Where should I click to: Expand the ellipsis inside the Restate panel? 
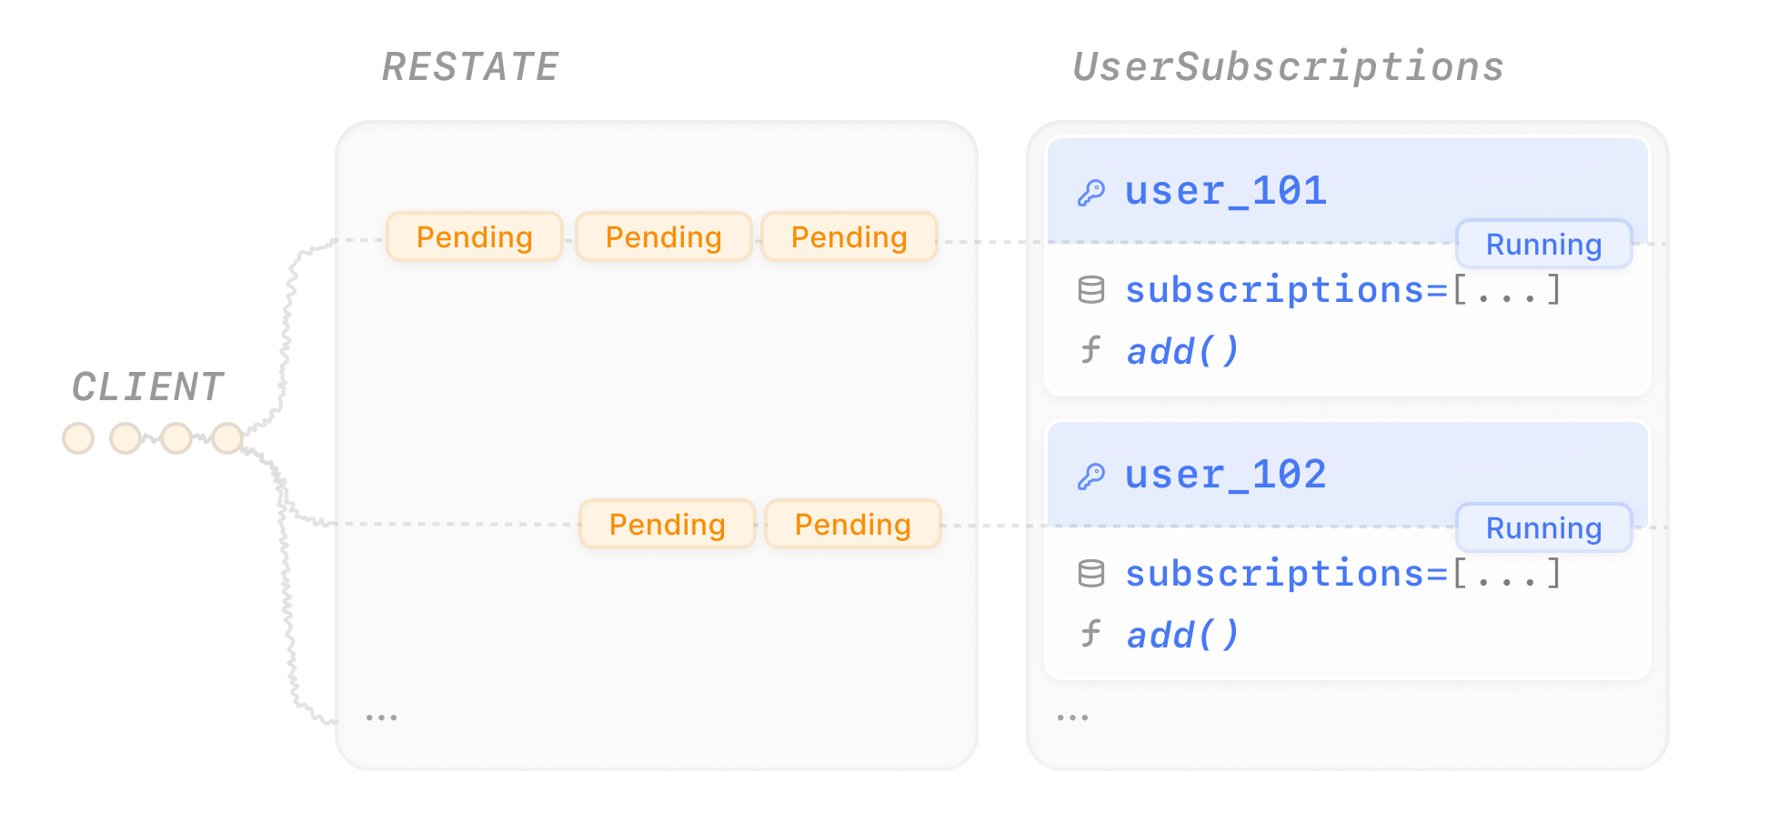[381, 718]
